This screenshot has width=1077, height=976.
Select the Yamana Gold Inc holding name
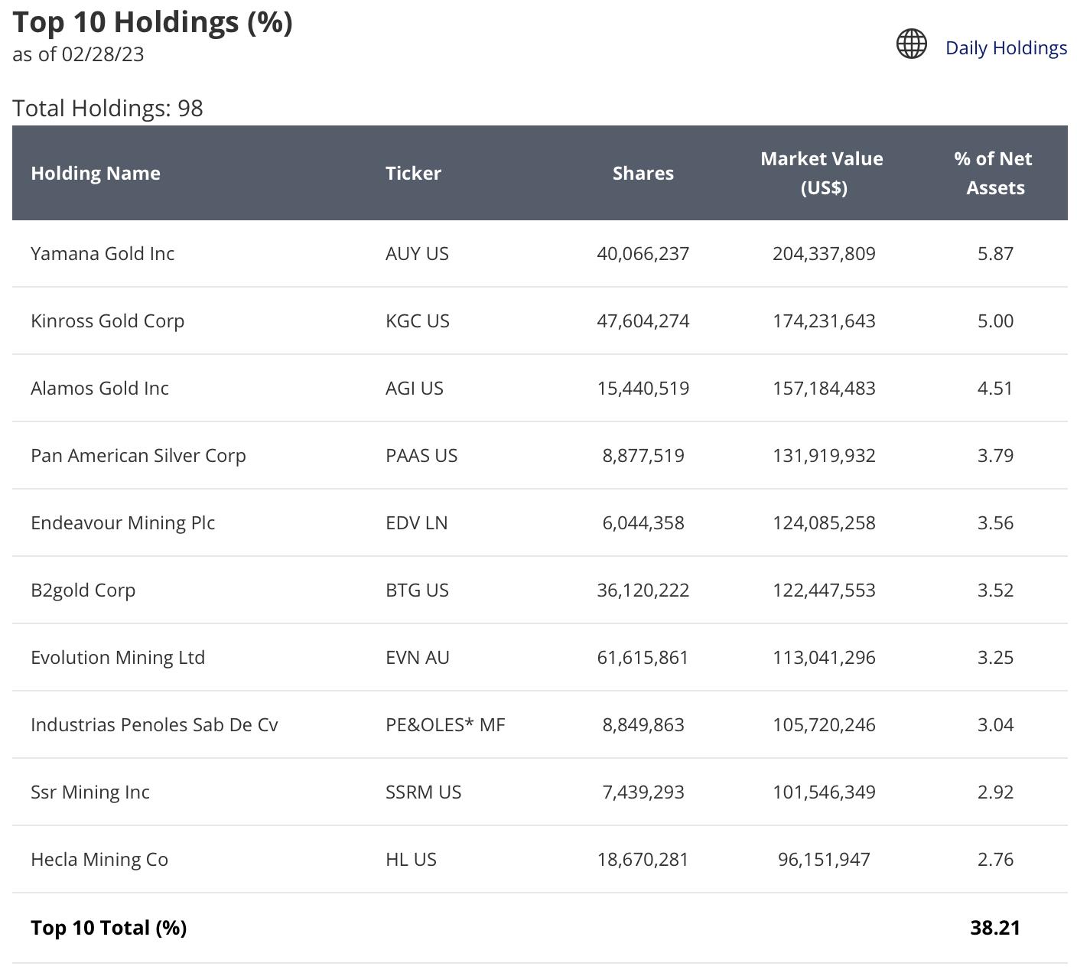[102, 253]
